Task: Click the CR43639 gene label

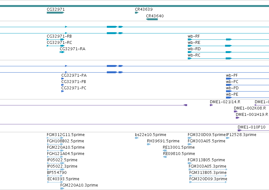Action: 144,9
